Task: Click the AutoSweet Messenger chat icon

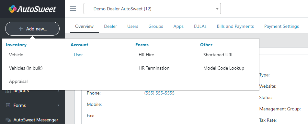Action: [8, 120]
